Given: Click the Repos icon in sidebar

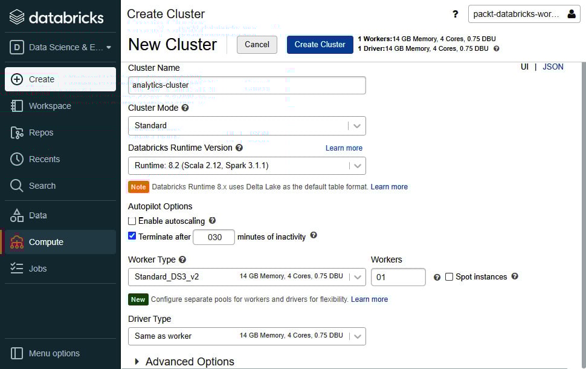Looking at the screenshot, I should pos(17,132).
